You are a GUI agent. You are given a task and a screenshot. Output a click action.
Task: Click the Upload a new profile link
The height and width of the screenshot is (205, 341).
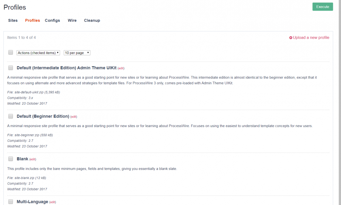pyautogui.click(x=311, y=38)
